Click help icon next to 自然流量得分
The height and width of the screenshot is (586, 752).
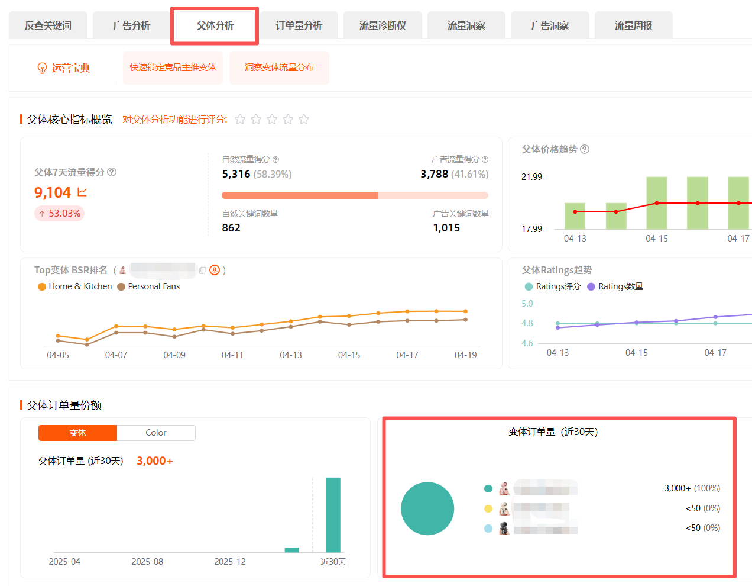[x=275, y=160]
